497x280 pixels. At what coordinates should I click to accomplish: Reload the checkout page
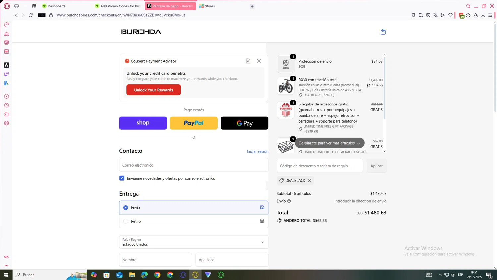[x=31, y=15]
